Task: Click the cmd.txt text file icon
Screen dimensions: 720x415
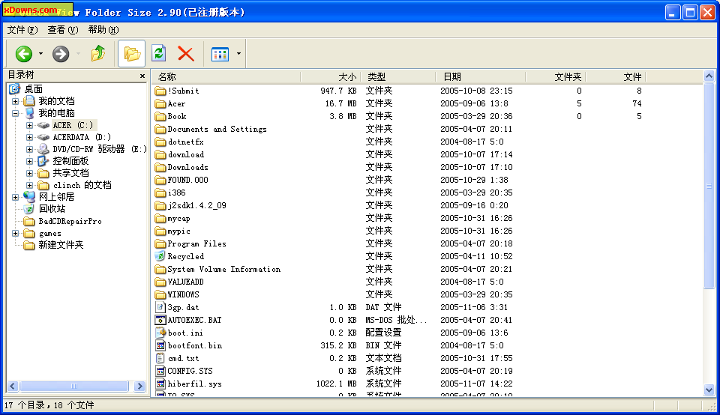Action: coord(160,358)
